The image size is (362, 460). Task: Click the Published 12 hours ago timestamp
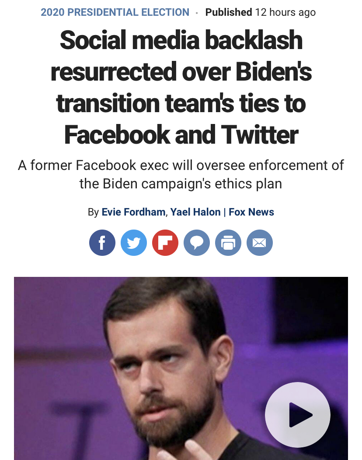pyautogui.click(x=261, y=12)
